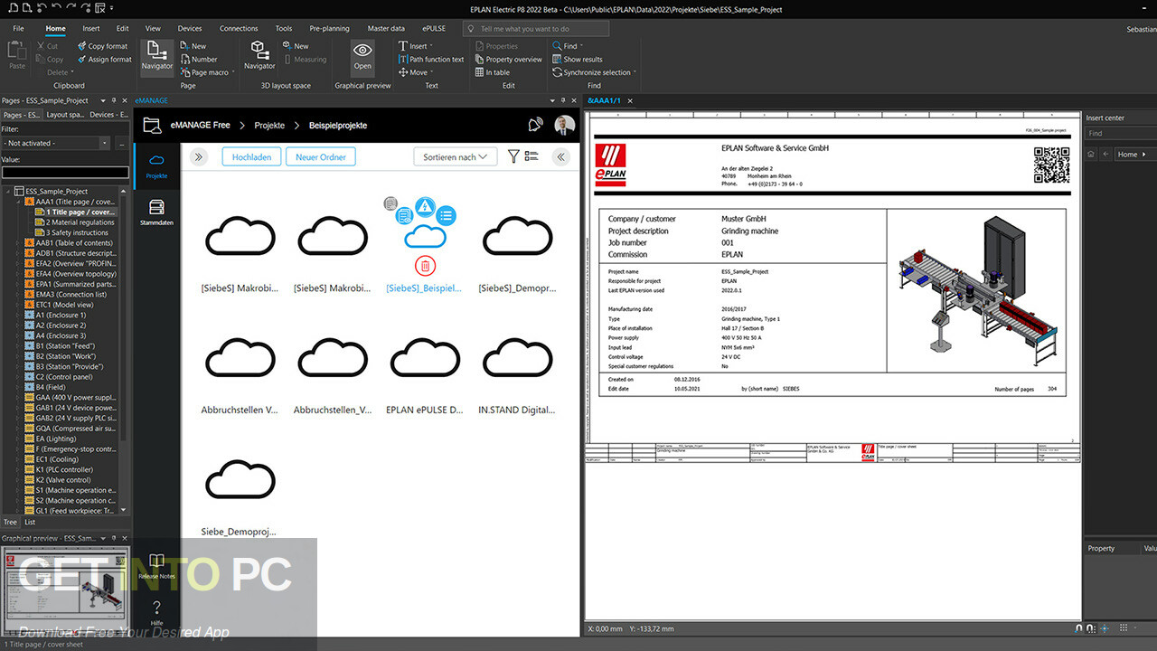Select 3 Safety instructions page
Image resolution: width=1157 pixels, height=651 pixels.
coord(72,232)
